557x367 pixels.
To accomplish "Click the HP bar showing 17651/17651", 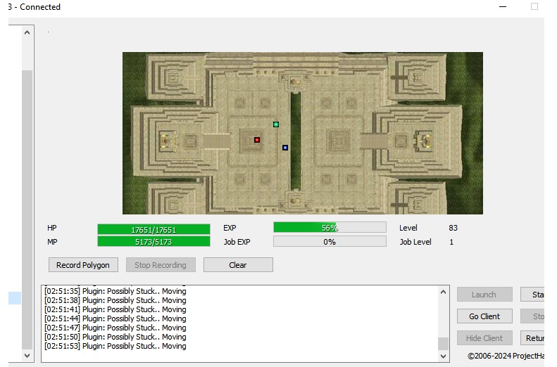I will point(154,229).
